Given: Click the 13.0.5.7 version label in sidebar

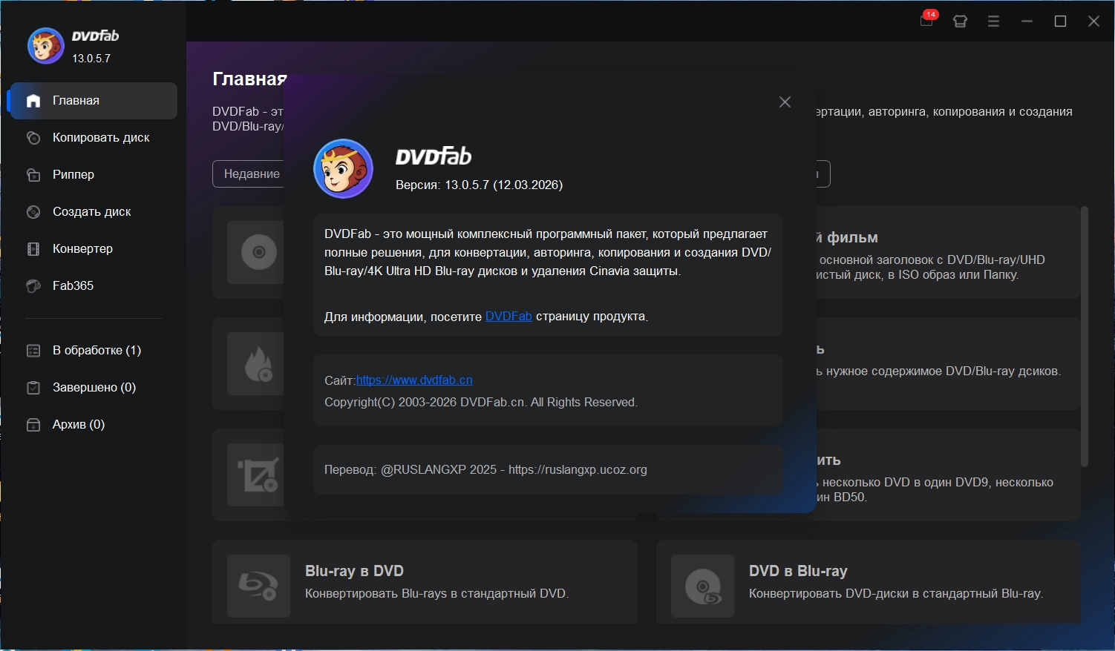Looking at the screenshot, I should click(91, 59).
